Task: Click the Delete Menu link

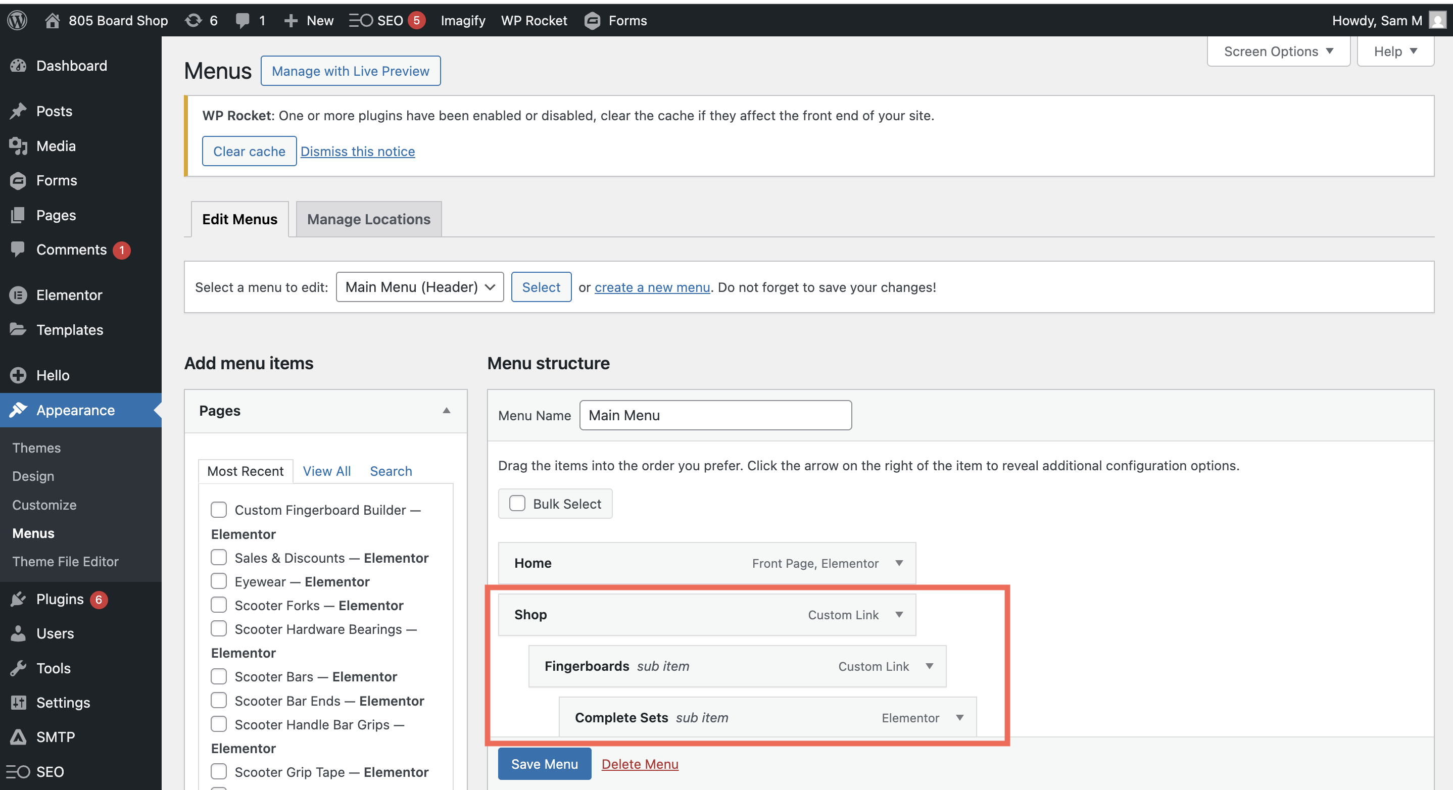Action: pyautogui.click(x=640, y=764)
